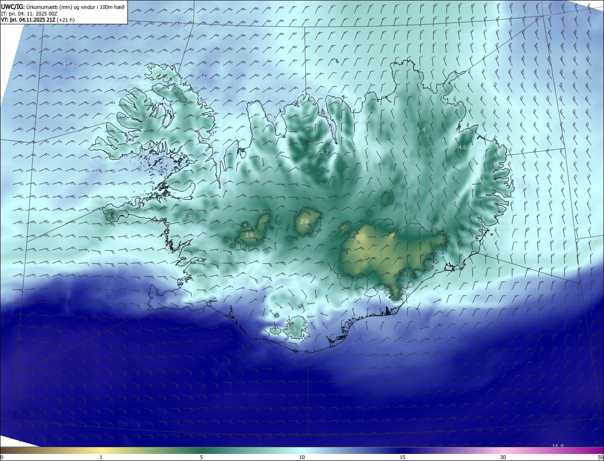This screenshot has width=604, height=461.
Task: Click the '50' tick on the colorbar
Action: coord(600,457)
